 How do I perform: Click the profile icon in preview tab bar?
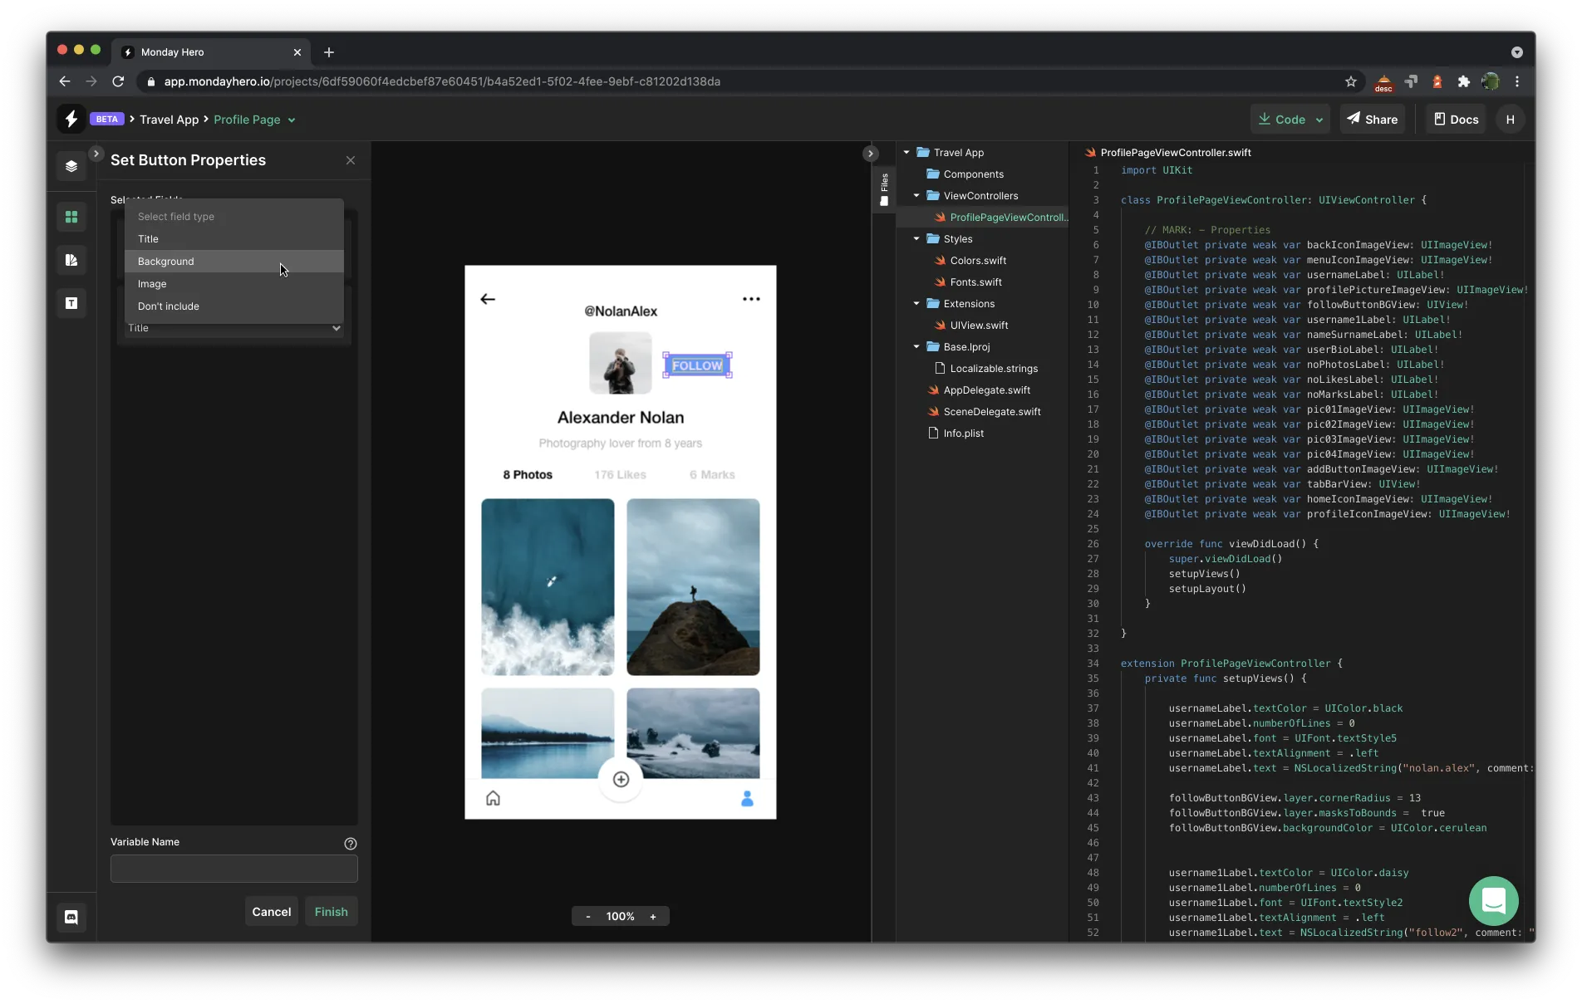coord(747,798)
